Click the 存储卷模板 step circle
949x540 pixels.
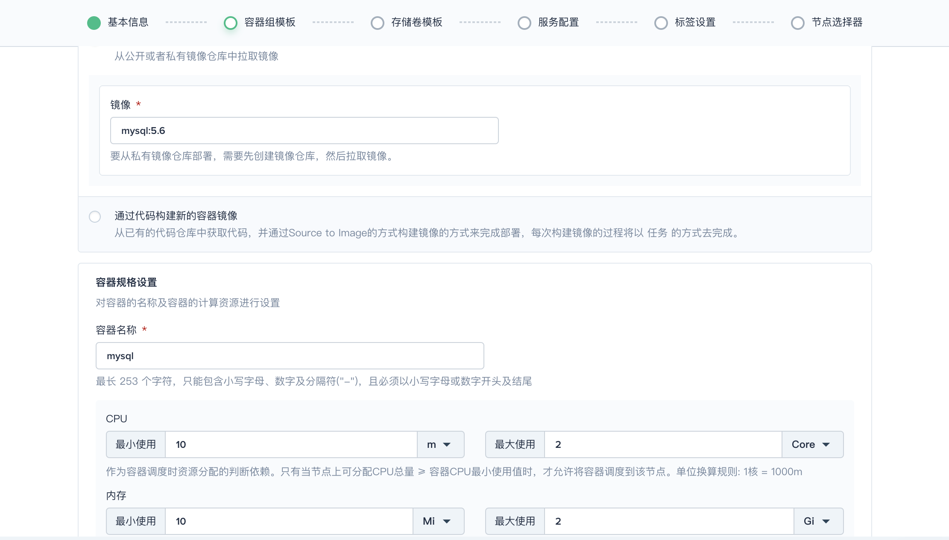pos(377,23)
